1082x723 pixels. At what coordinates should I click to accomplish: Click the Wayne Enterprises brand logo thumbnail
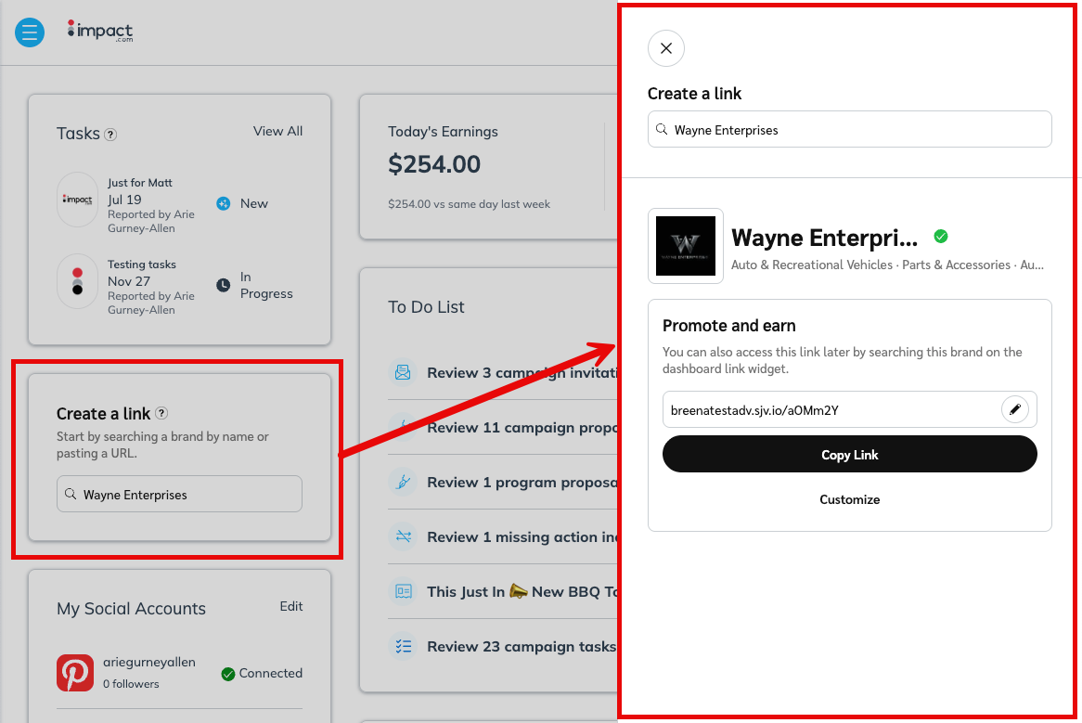685,246
